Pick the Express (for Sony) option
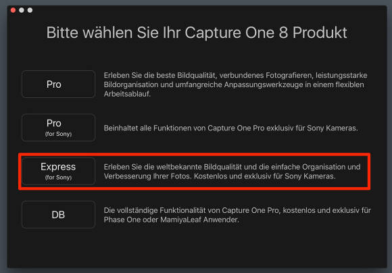 [x=58, y=171]
